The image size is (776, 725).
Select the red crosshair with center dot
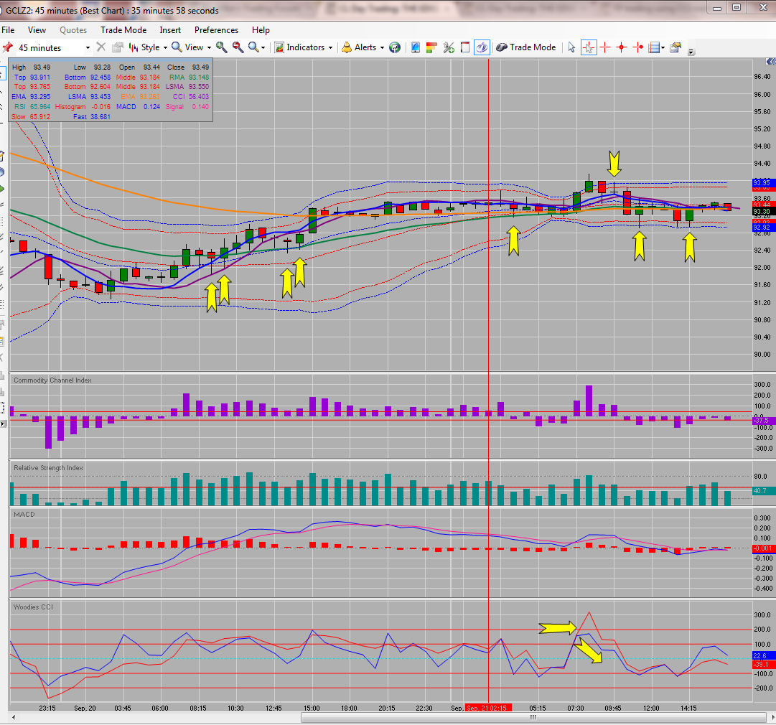click(622, 47)
